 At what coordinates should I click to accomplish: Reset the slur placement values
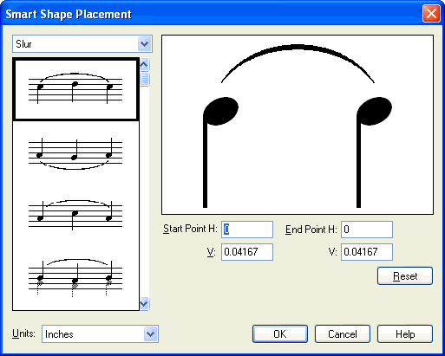point(405,276)
